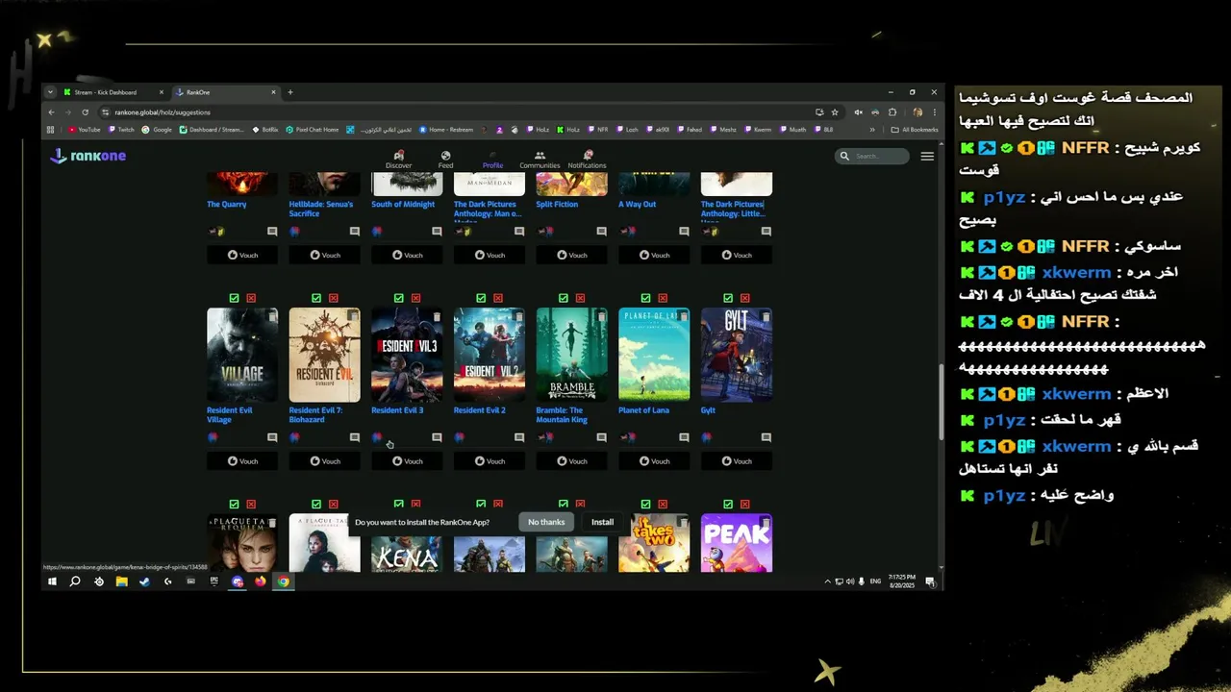Open comments icon for Gylt

(766, 437)
